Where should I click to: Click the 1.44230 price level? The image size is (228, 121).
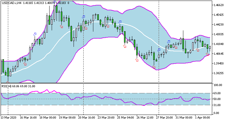tap(218, 25)
